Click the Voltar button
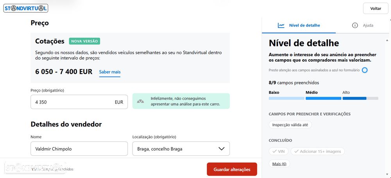 click(375, 9)
